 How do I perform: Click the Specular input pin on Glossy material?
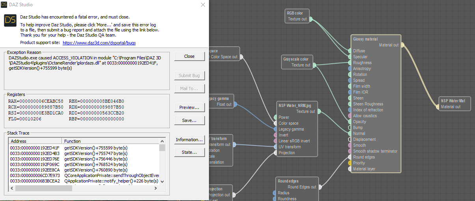pos(350,57)
